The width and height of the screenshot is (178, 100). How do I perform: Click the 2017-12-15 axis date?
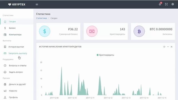162,98
